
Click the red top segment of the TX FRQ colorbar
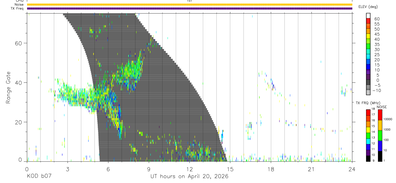click(x=368, y=112)
